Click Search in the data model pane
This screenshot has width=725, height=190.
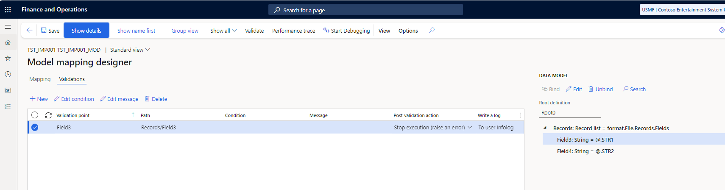pos(634,89)
